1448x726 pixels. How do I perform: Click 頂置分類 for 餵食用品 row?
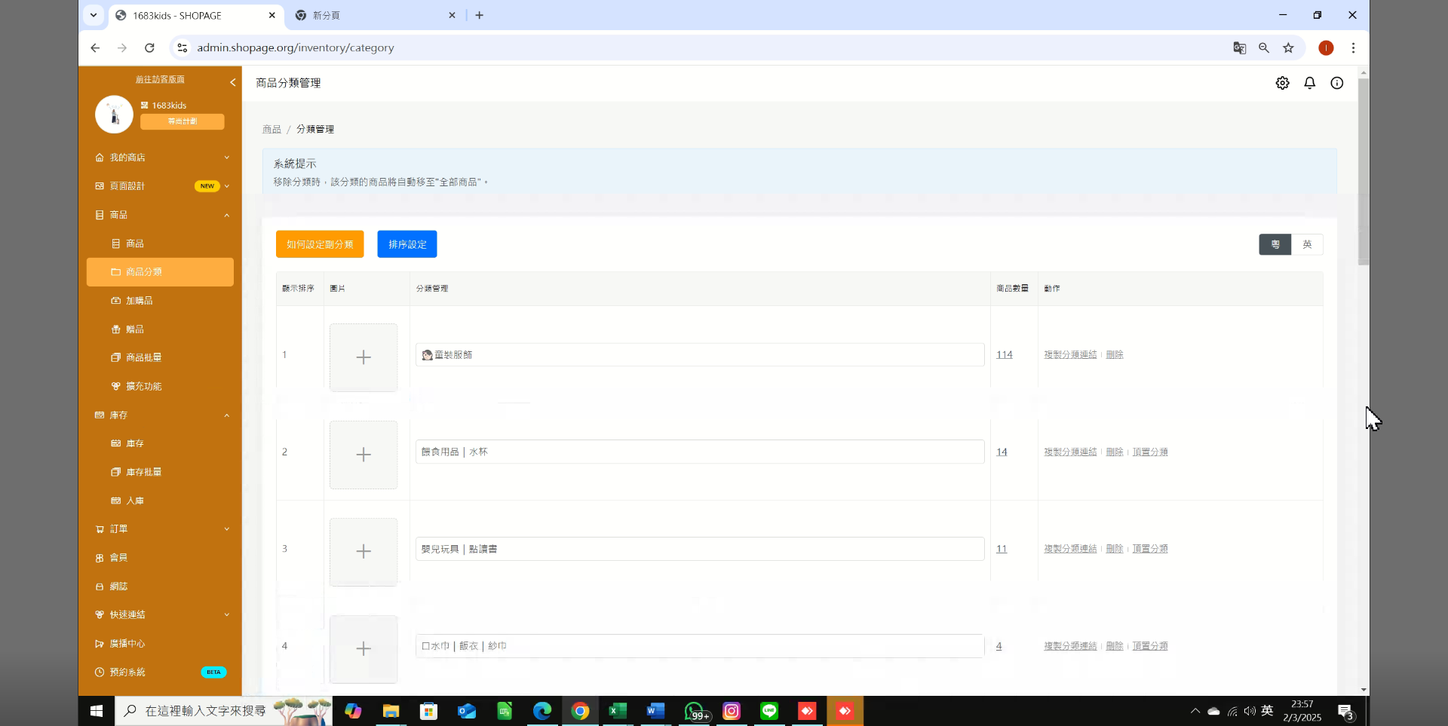point(1150,452)
